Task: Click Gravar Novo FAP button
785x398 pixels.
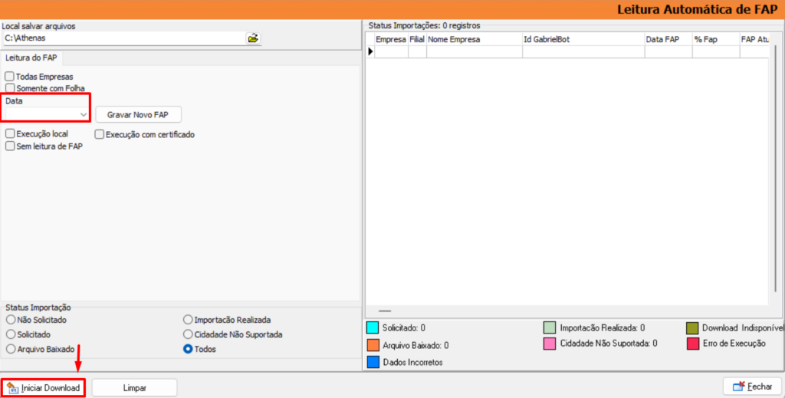Action: (138, 114)
